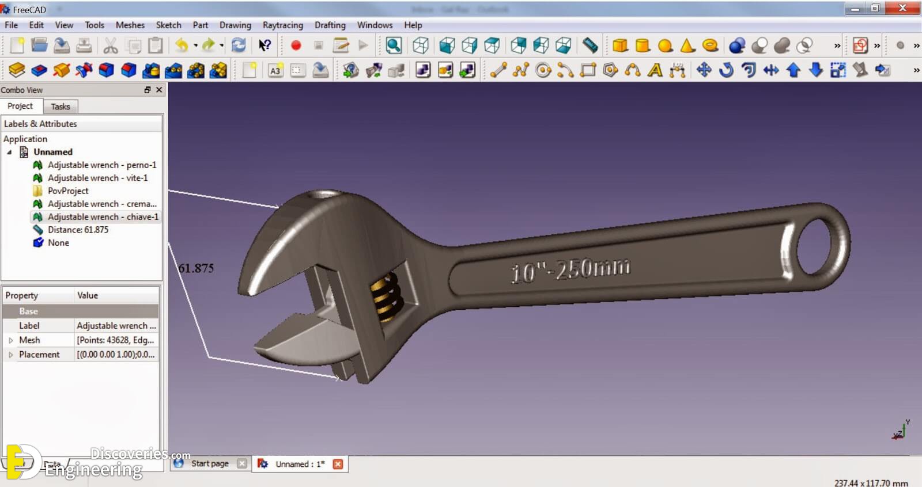The width and height of the screenshot is (922, 487).
Task: Select the Draft Rotate tool
Action: point(726,70)
